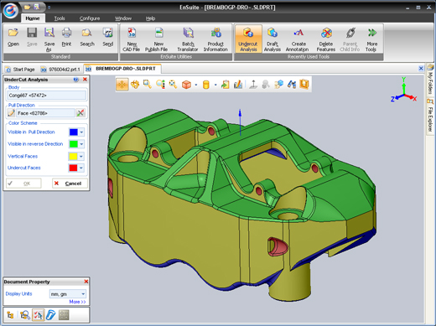This screenshot has width=436, height=326.
Task: Click the More >> link
Action: click(77, 302)
